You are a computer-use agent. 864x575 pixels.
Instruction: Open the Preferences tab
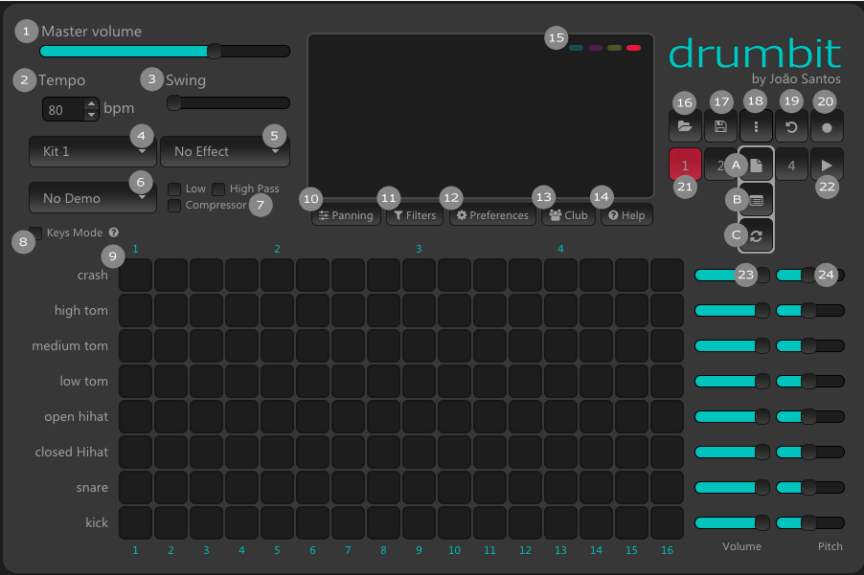point(492,215)
